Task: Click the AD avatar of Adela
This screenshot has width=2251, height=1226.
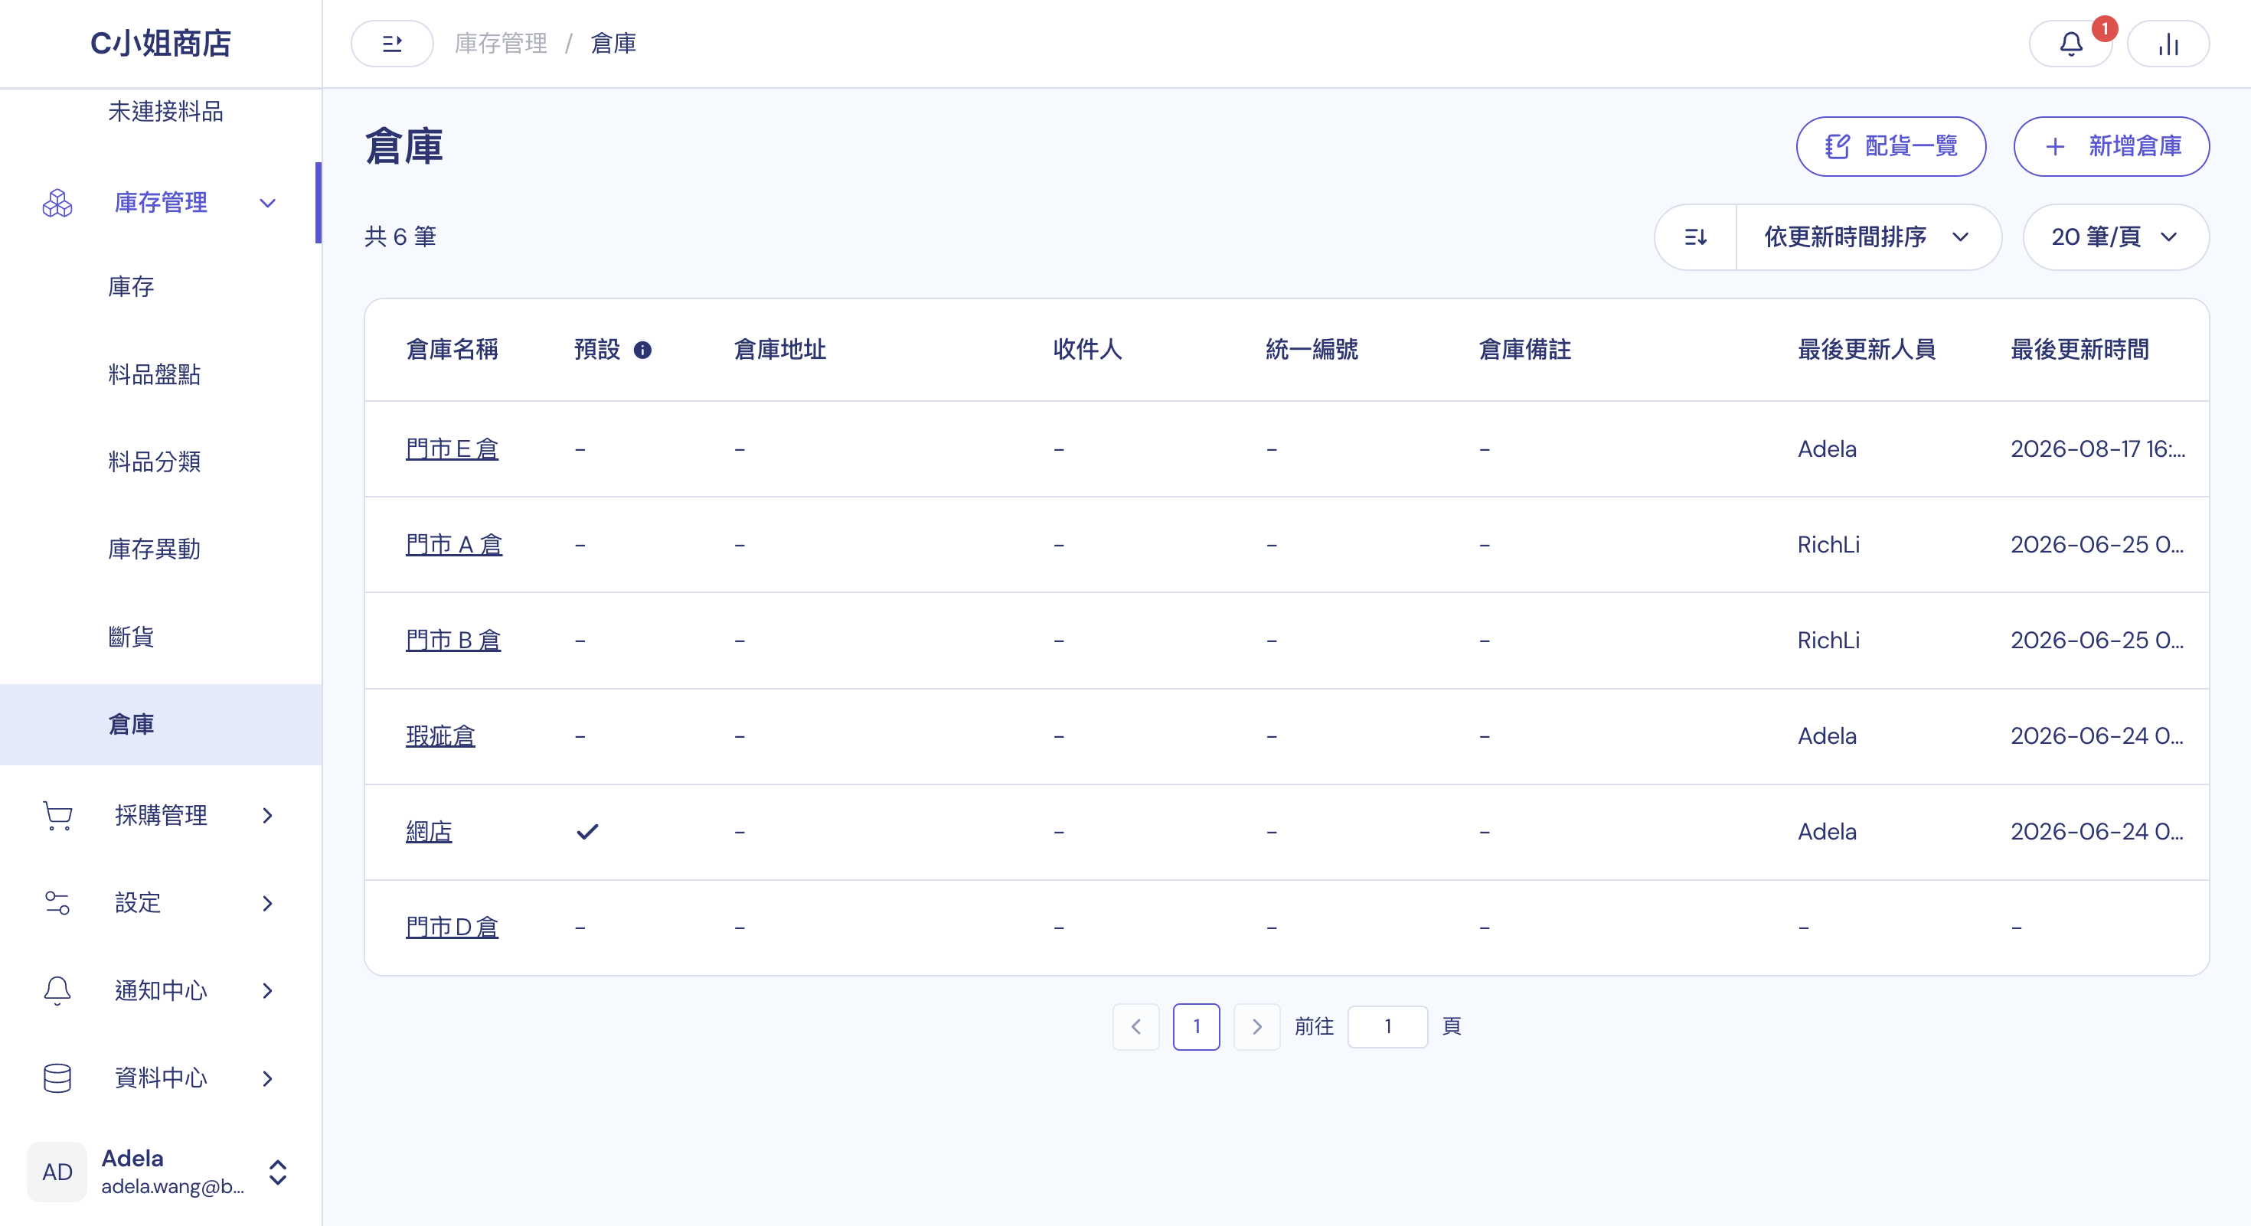Action: pos(57,1172)
